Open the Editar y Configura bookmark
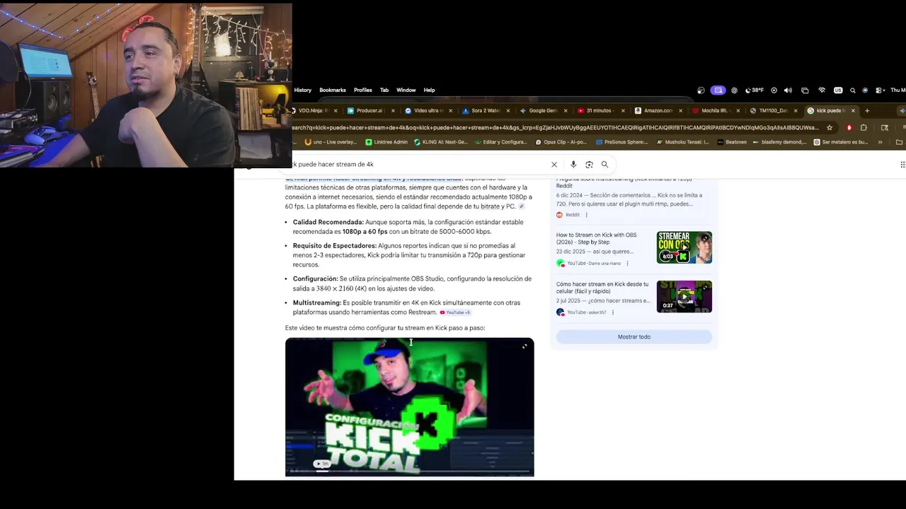Viewport: 906px width, 509px height. 501,142
